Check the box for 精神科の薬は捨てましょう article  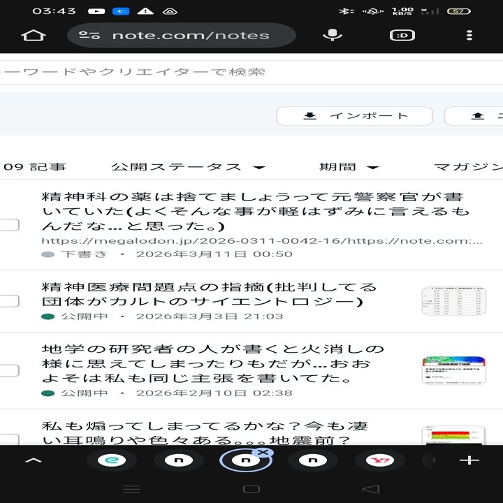pos(9,225)
